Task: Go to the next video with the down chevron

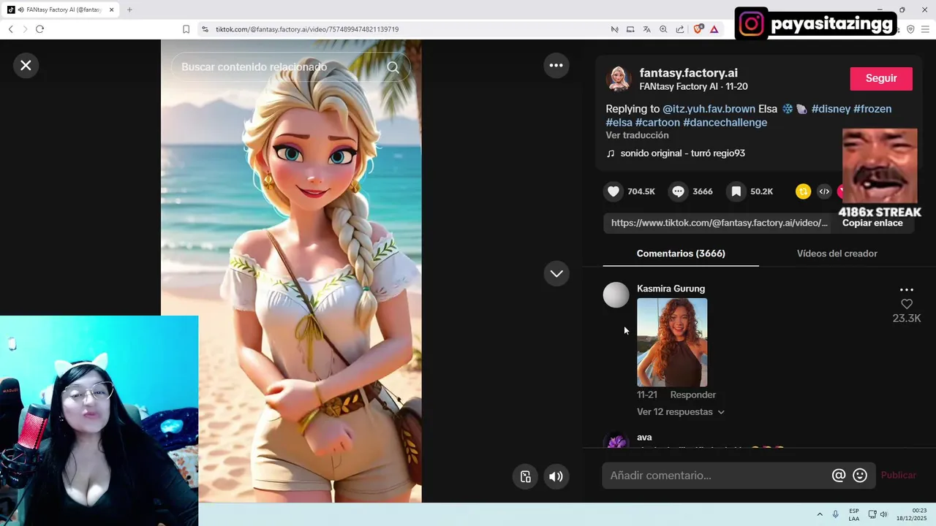Action: [x=556, y=273]
